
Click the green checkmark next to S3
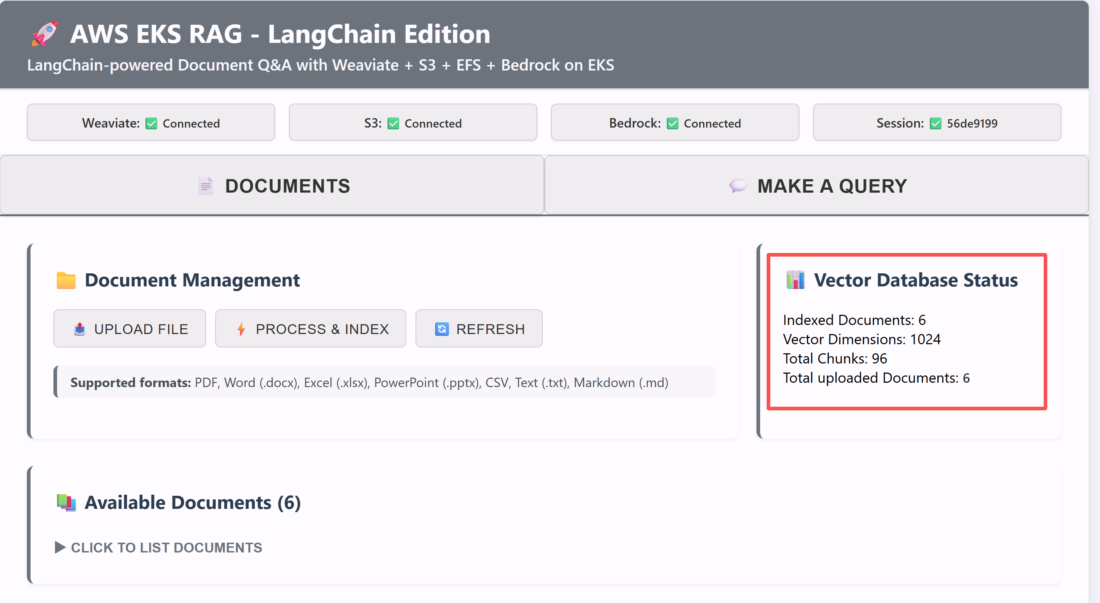(x=393, y=124)
